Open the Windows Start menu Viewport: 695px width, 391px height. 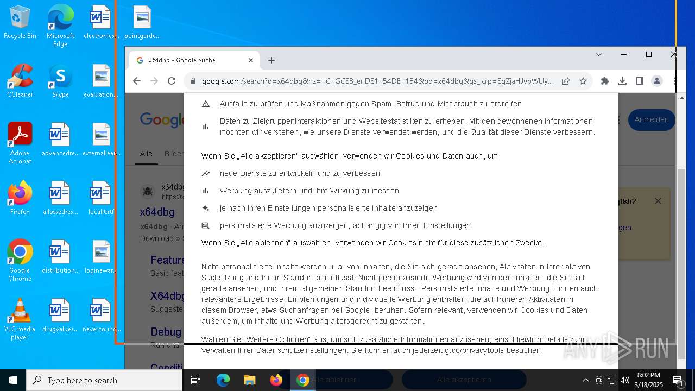point(13,380)
